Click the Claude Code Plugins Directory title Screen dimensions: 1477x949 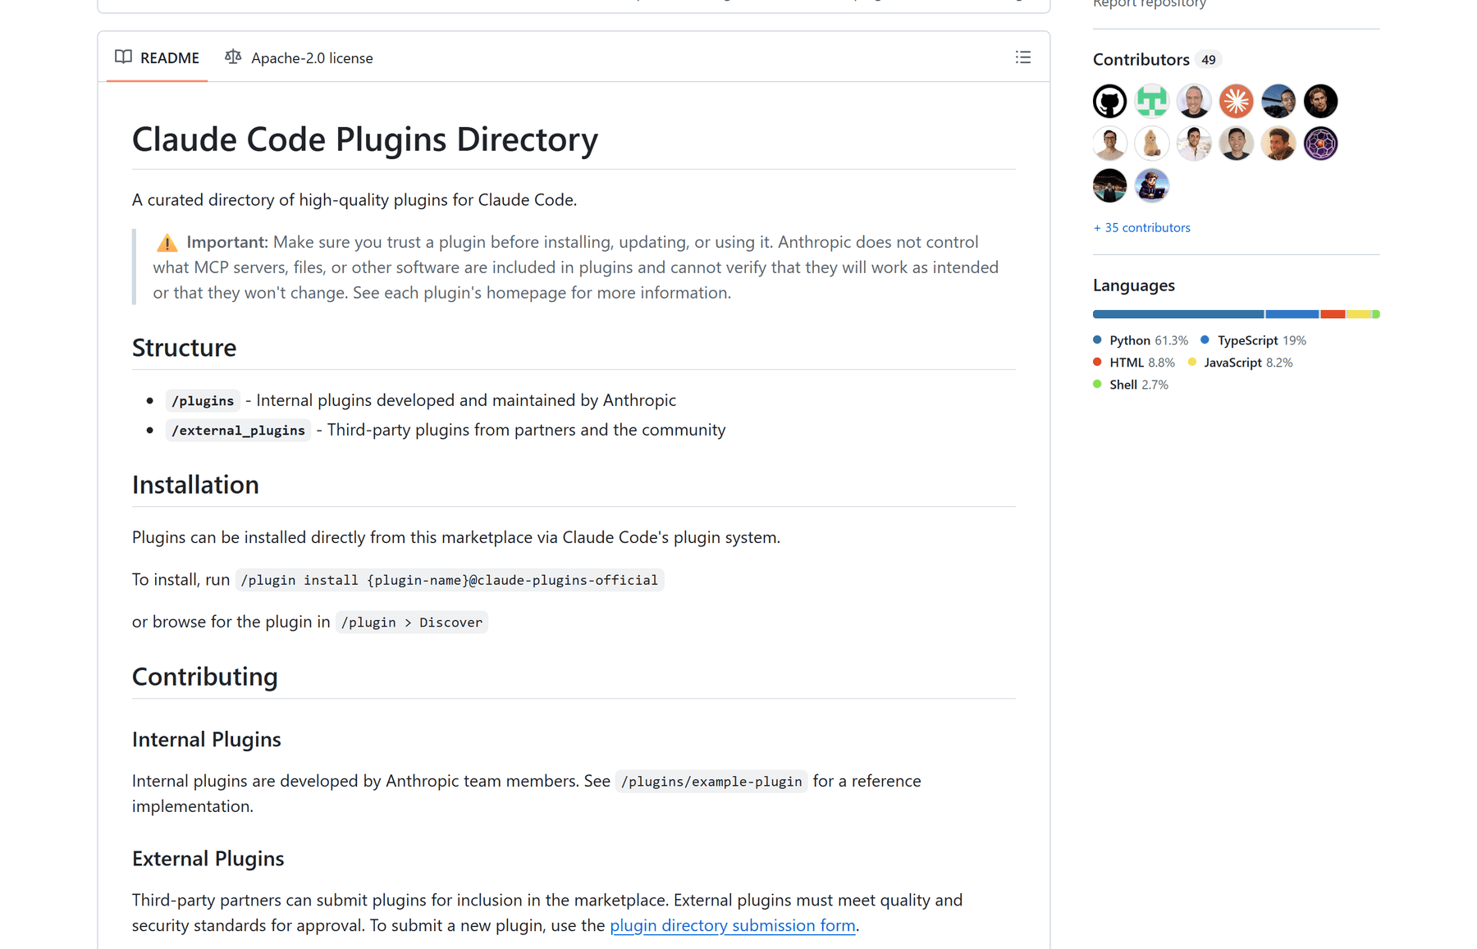coord(365,139)
